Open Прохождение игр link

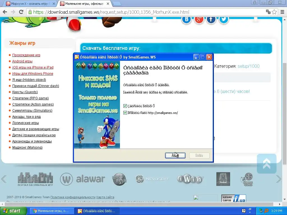click(26, 55)
